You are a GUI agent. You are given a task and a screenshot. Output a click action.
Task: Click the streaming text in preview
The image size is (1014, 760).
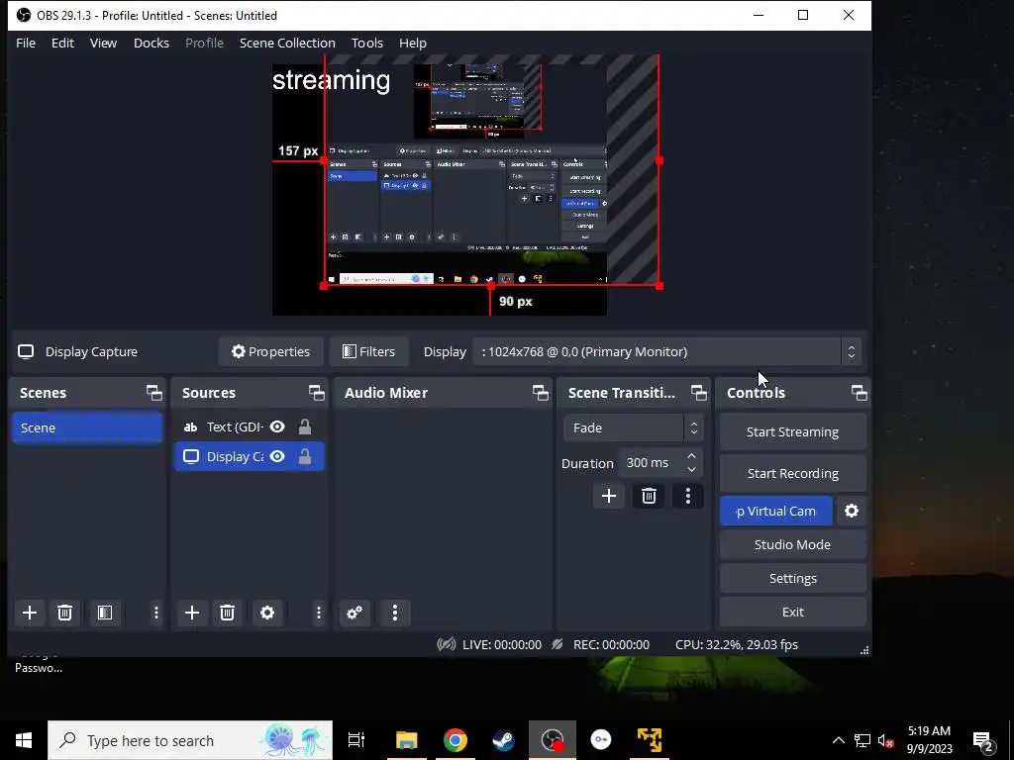point(331,80)
